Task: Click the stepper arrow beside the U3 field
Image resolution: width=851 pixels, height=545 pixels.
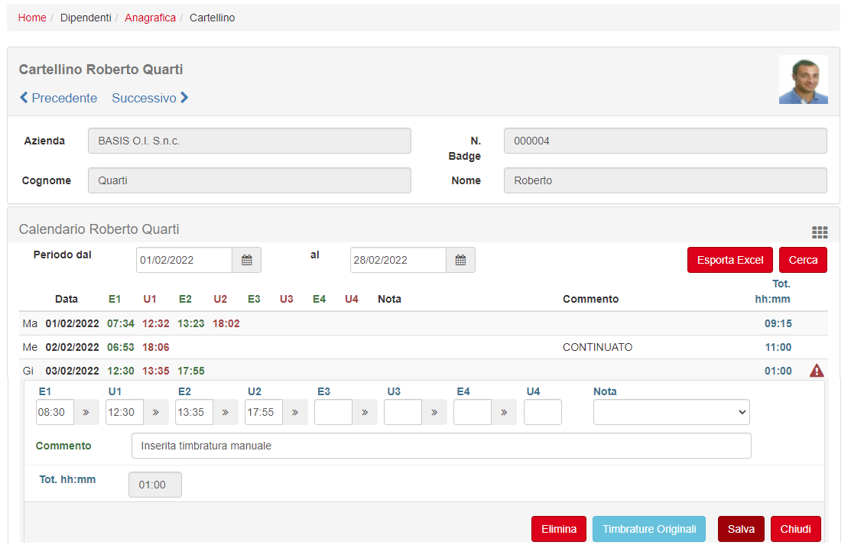Action: 434,411
